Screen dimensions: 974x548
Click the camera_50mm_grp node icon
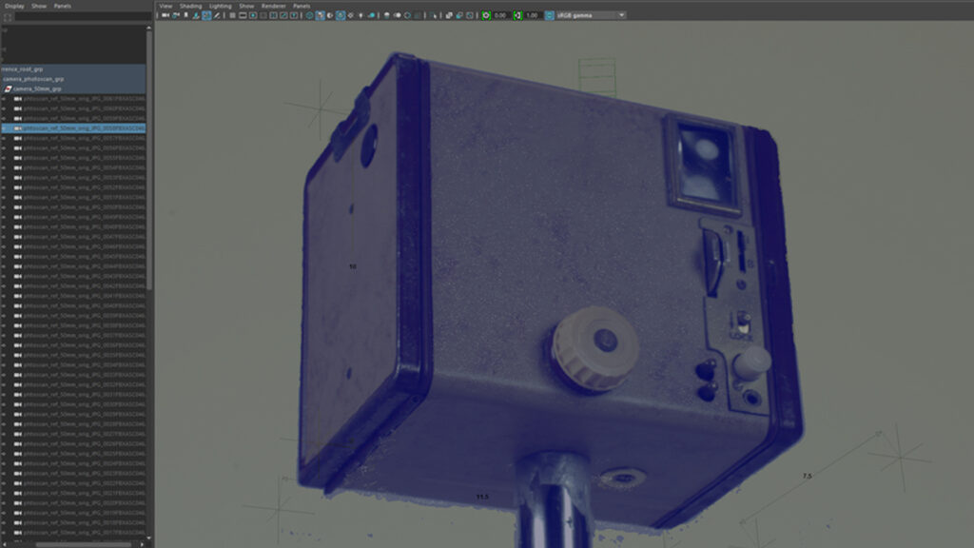8,88
